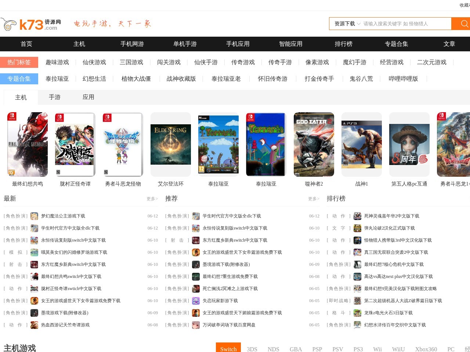
Task: Click icon beside 万词破单词场下载百度网盘
Action: click(x=196, y=325)
